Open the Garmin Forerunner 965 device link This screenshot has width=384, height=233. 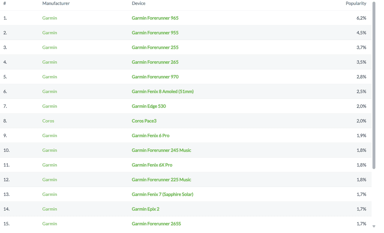155,18
